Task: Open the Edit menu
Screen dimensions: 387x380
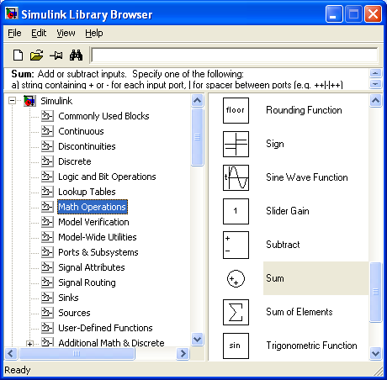Action: click(39, 33)
